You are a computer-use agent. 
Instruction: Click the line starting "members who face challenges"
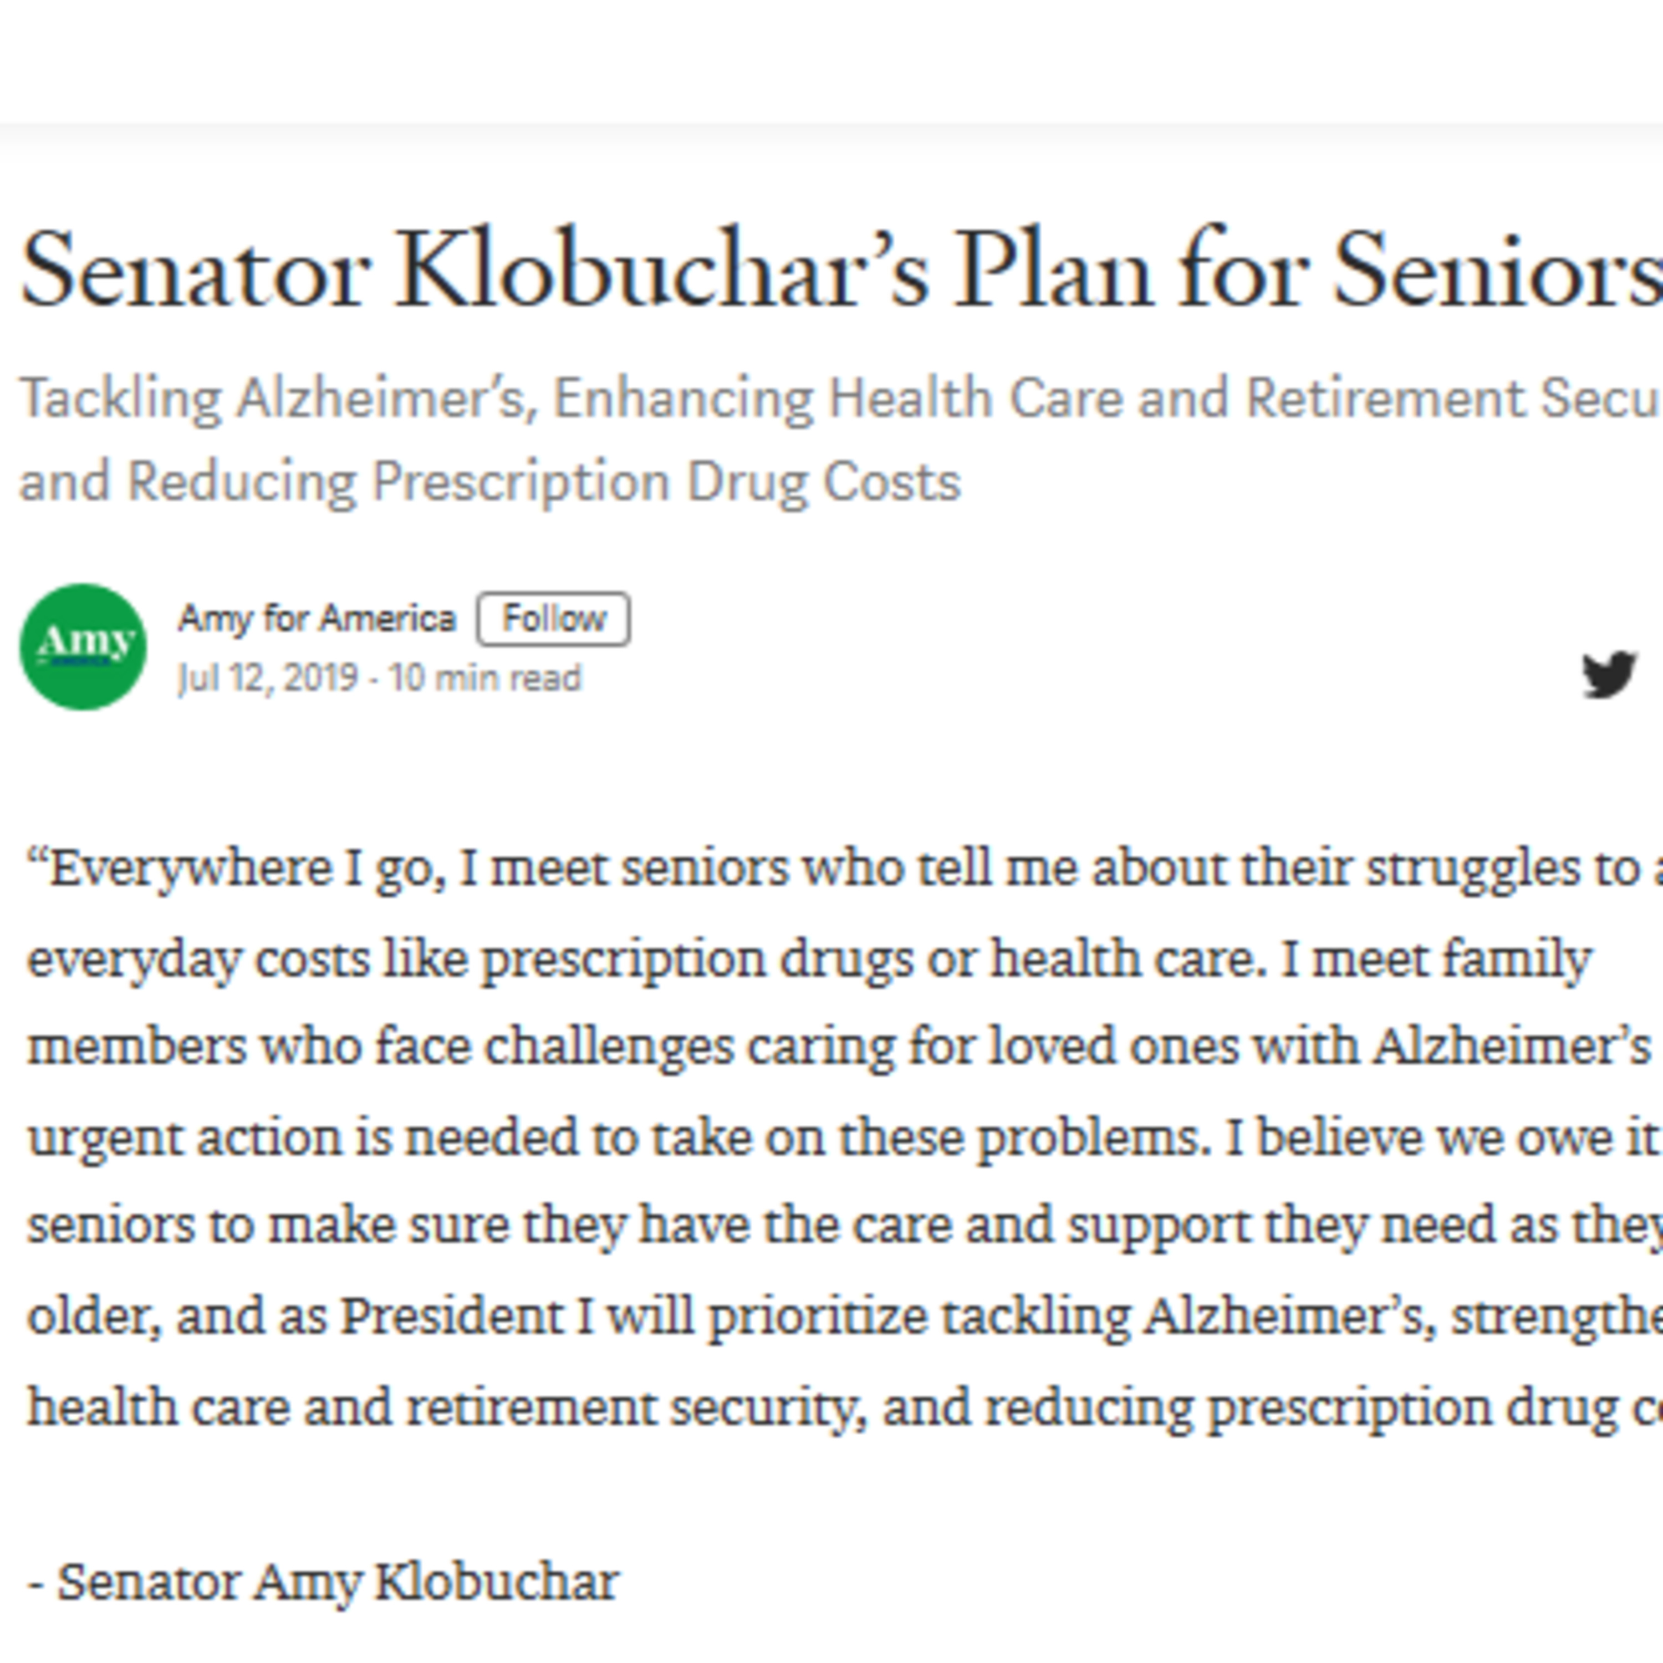(x=839, y=1047)
